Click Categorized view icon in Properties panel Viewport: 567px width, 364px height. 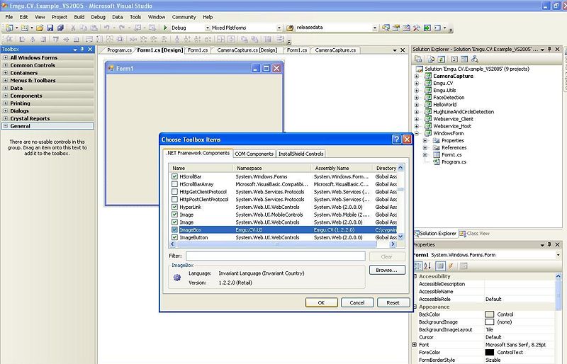(x=417, y=266)
